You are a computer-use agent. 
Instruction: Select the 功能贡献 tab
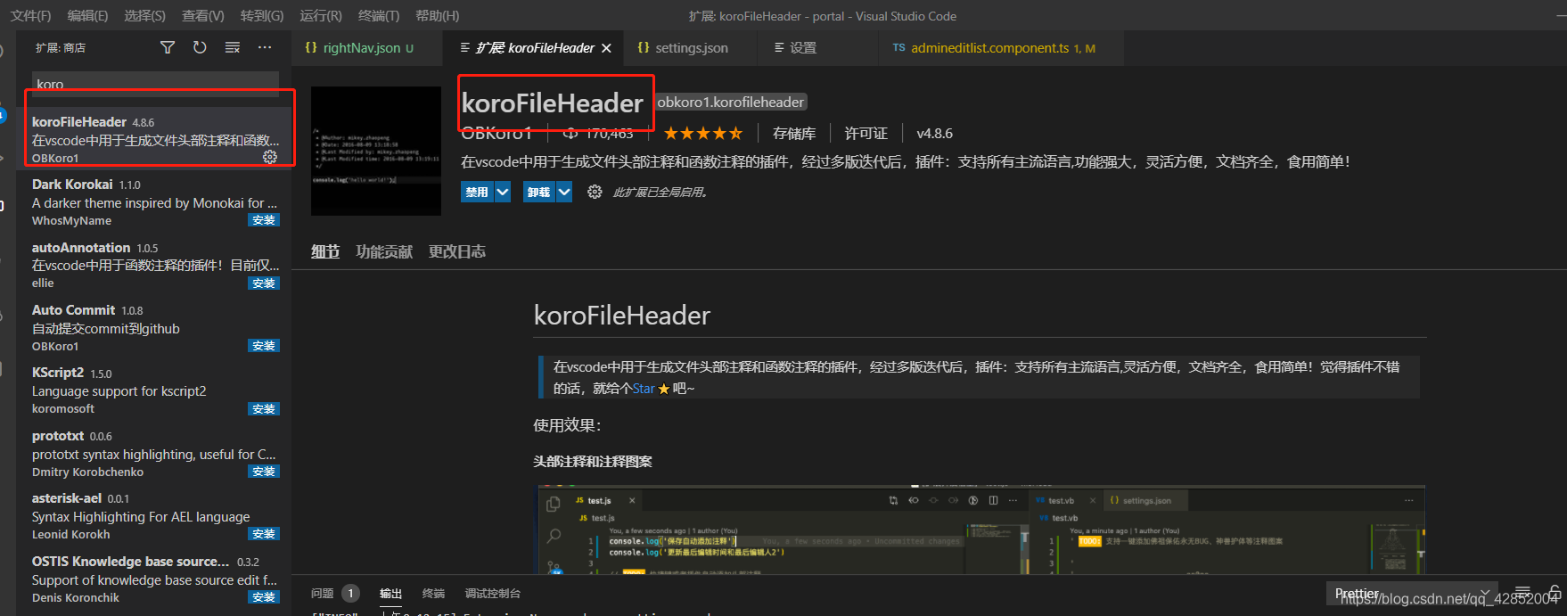click(x=384, y=252)
